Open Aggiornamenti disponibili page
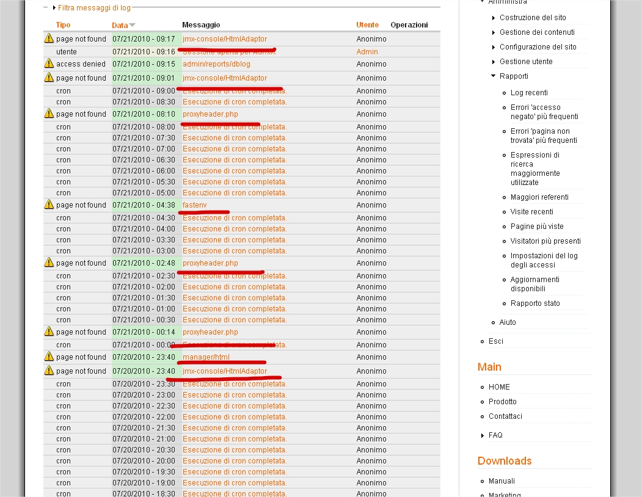 pyautogui.click(x=534, y=284)
